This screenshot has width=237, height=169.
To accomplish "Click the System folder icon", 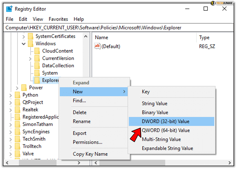I will (37, 73).
